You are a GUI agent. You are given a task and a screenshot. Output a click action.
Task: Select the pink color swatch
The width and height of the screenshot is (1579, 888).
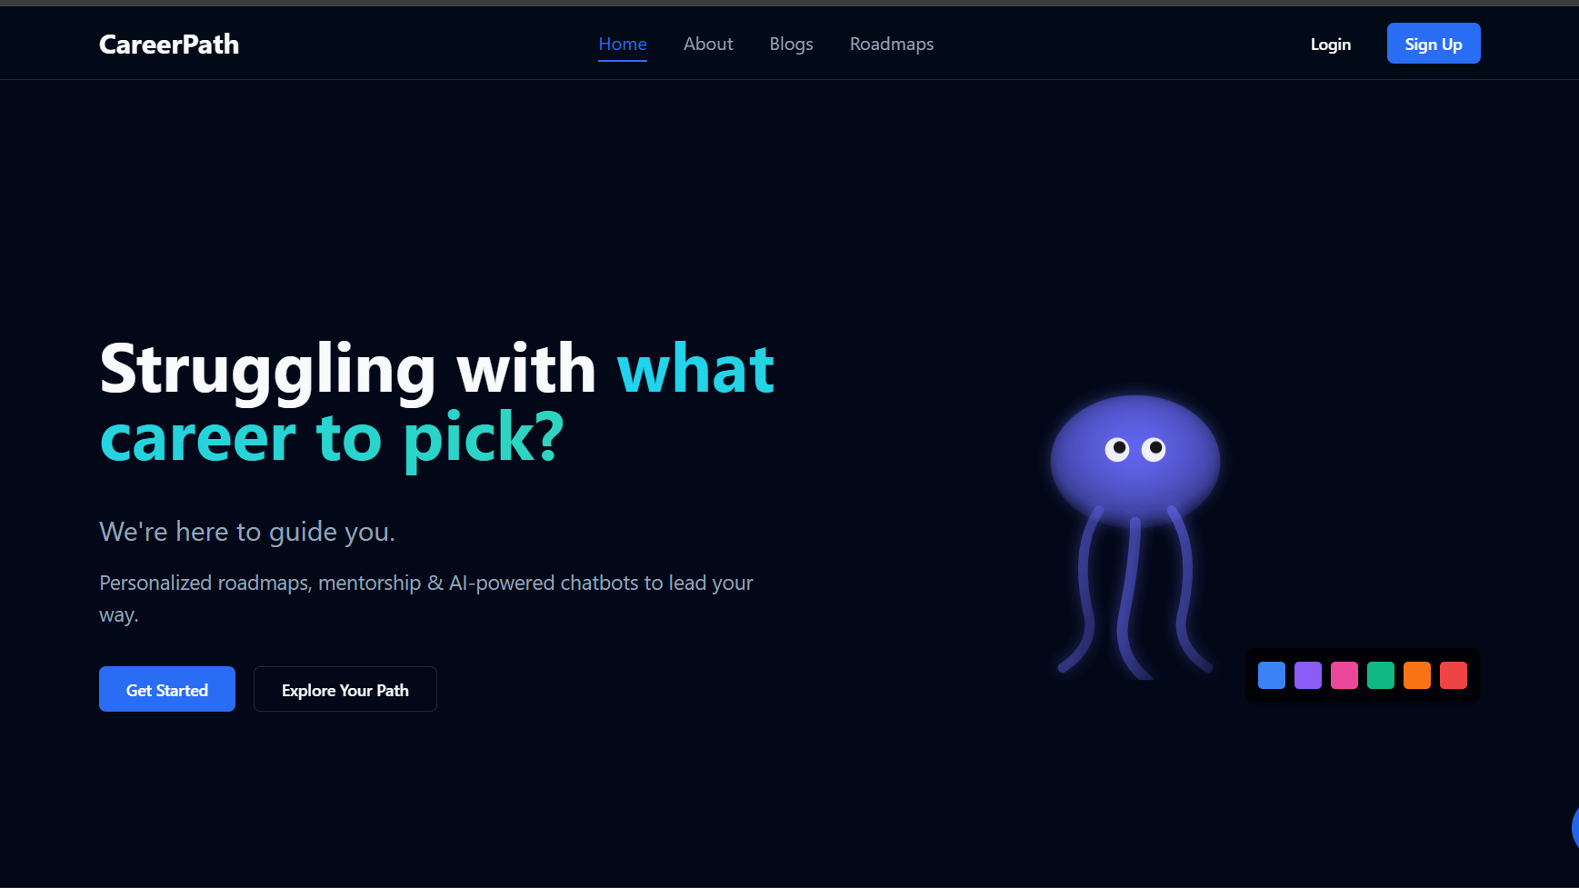click(x=1344, y=675)
